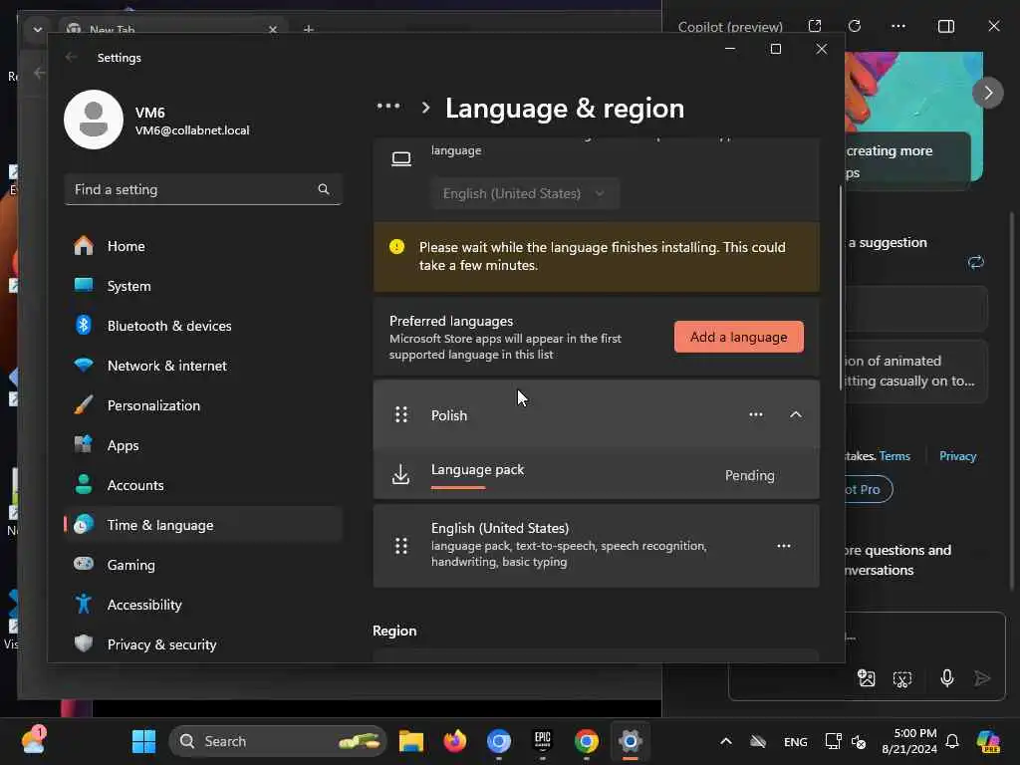The width and height of the screenshot is (1020, 765).
Task: Open the Copilot Privacy link
Action: pyautogui.click(x=957, y=456)
